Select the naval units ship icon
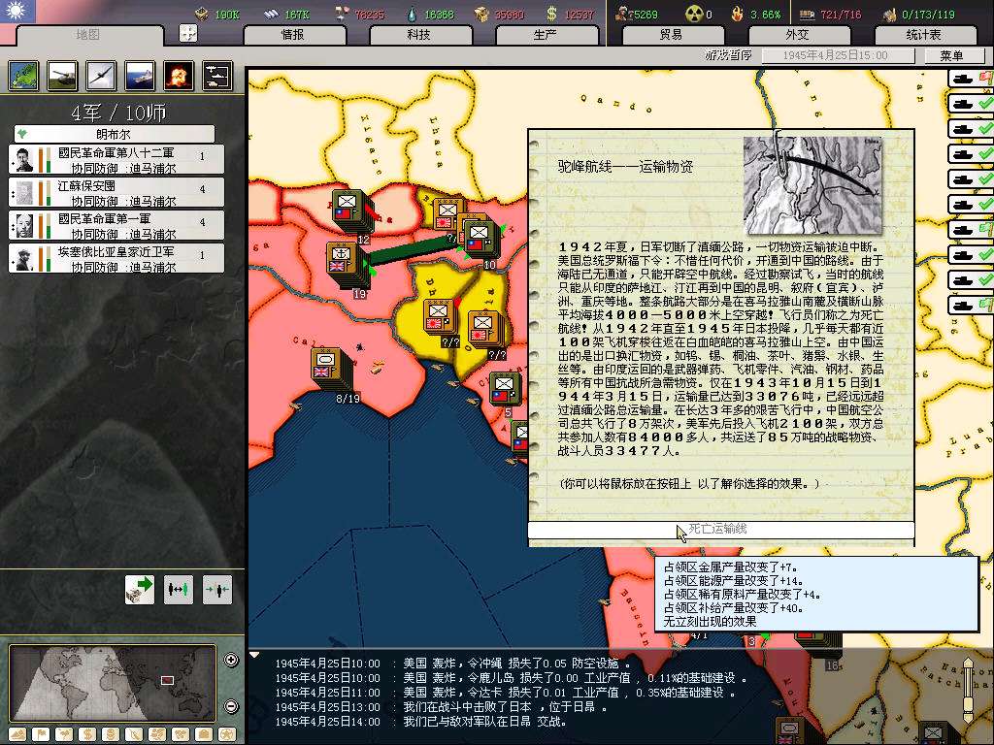994x745 pixels. pyautogui.click(x=140, y=75)
